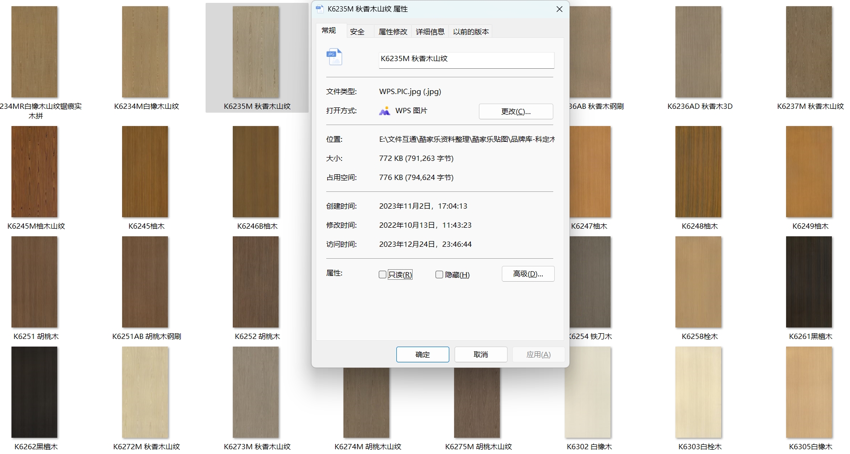This screenshot has height=454, width=850.
Task: Close the properties dialog window
Action: tap(559, 9)
